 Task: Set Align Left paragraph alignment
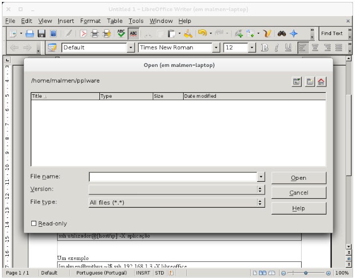[303, 48]
